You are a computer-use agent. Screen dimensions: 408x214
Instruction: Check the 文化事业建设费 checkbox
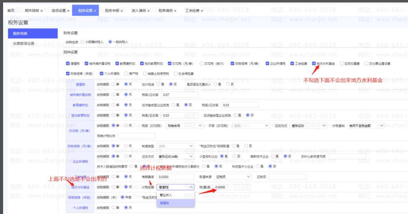click(x=366, y=64)
